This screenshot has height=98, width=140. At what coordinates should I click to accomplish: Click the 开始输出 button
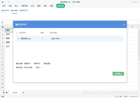(x=118, y=74)
